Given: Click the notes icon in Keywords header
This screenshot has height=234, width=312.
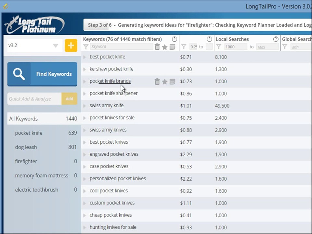Looking at the screenshot, I should click(x=172, y=47).
